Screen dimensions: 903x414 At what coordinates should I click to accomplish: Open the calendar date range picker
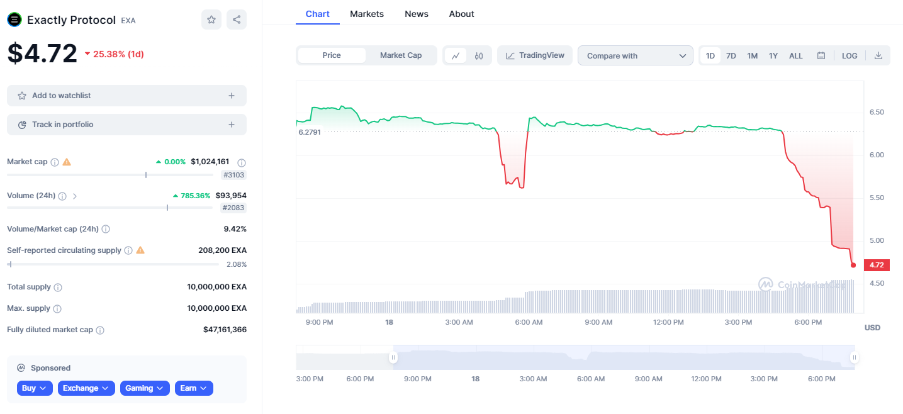coord(821,55)
